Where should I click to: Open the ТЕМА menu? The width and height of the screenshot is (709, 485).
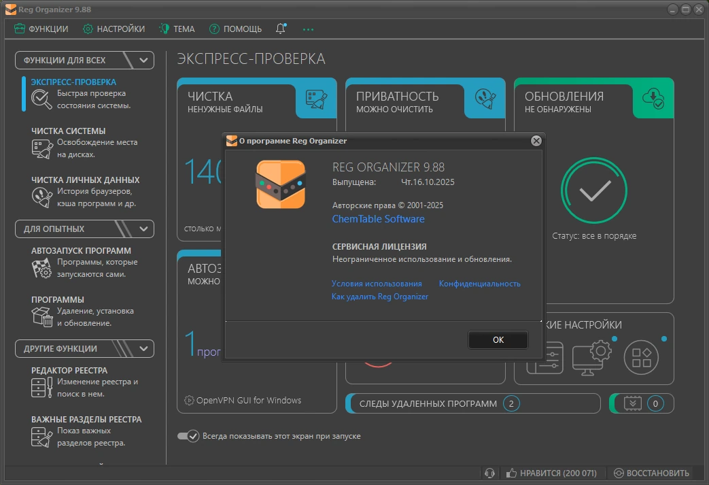(177, 29)
